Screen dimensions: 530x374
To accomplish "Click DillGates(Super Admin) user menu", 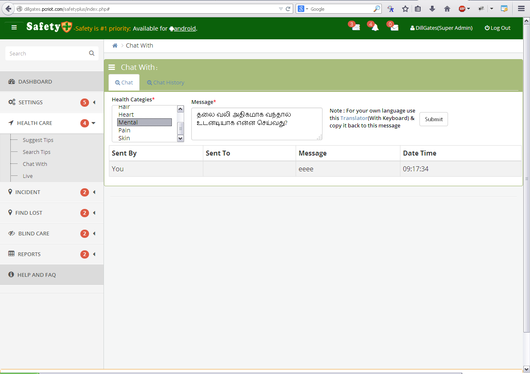I will tap(441, 28).
